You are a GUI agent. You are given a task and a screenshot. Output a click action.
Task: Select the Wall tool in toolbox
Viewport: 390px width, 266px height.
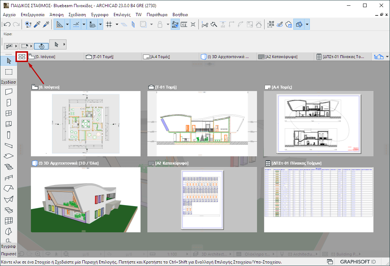coord(9,92)
